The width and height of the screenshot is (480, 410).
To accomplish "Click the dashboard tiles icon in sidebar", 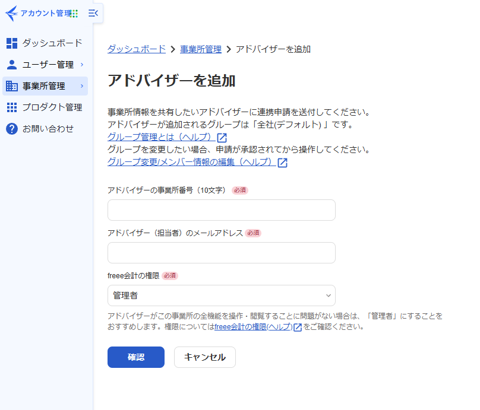I will click(x=12, y=43).
